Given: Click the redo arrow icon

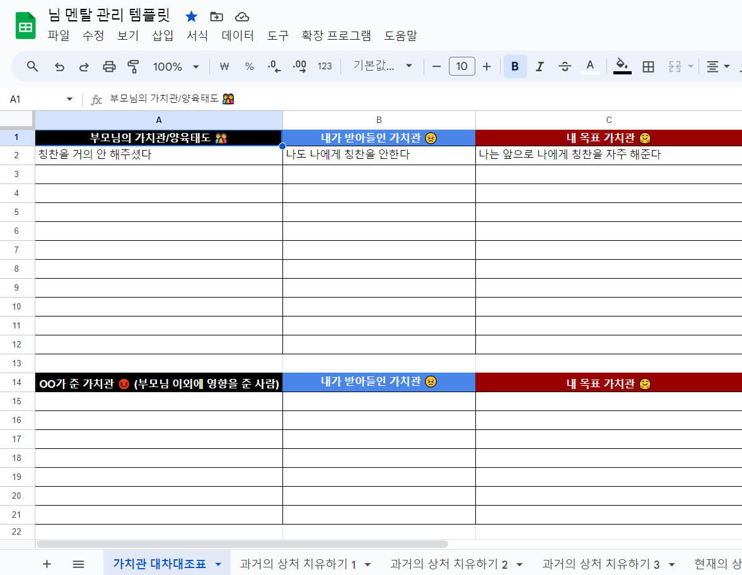Looking at the screenshot, I should coord(84,66).
